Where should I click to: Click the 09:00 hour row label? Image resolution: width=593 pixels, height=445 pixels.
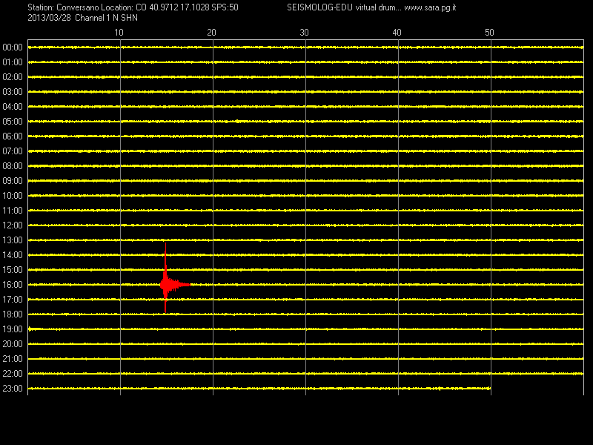[x=13, y=181]
